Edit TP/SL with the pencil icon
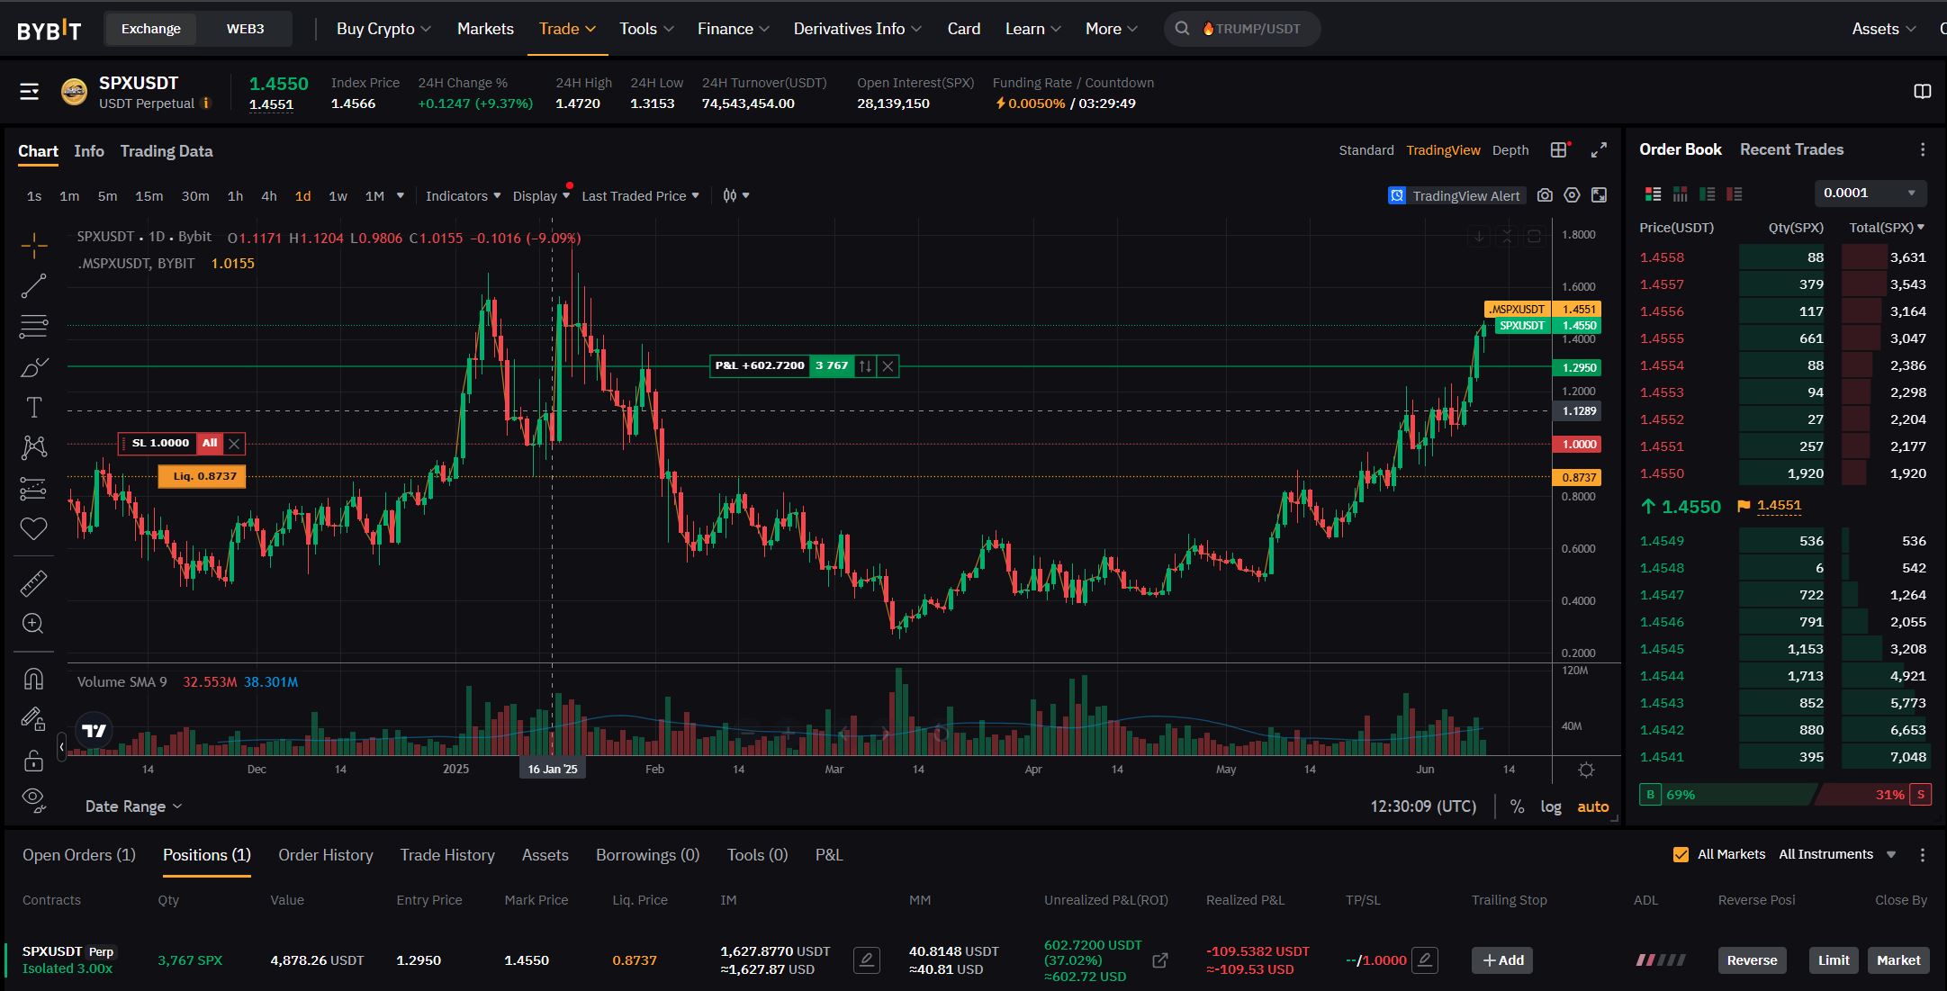The height and width of the screenshot is (991, 1947). [x=1424, y=960]
